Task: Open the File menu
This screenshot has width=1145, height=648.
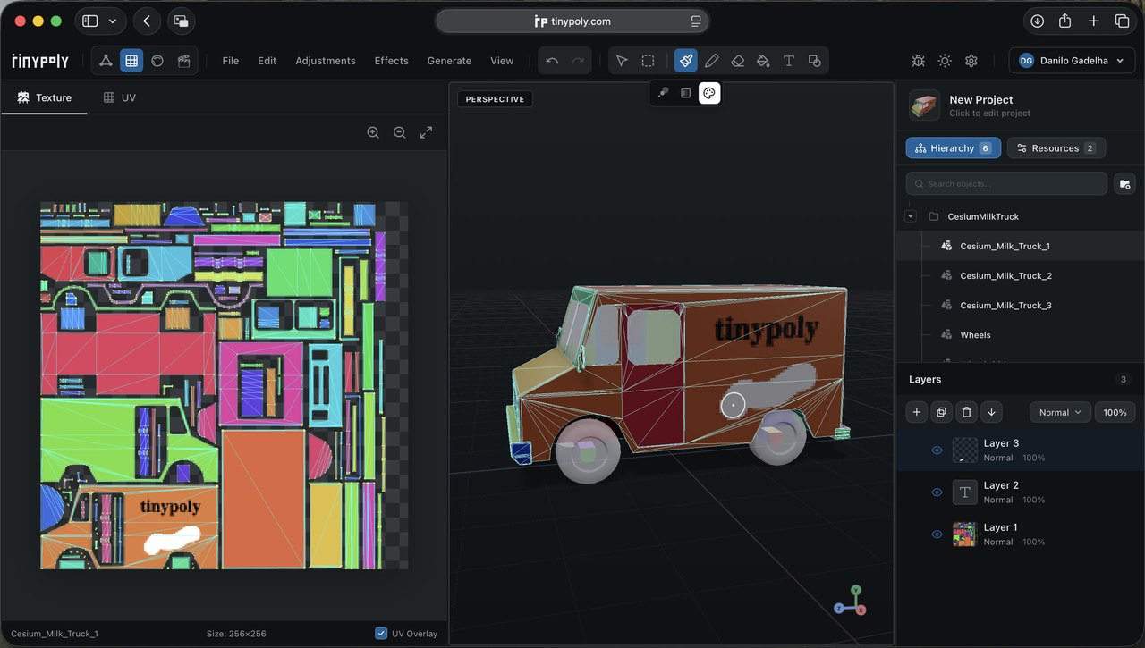Action: [x=231, y=61]
